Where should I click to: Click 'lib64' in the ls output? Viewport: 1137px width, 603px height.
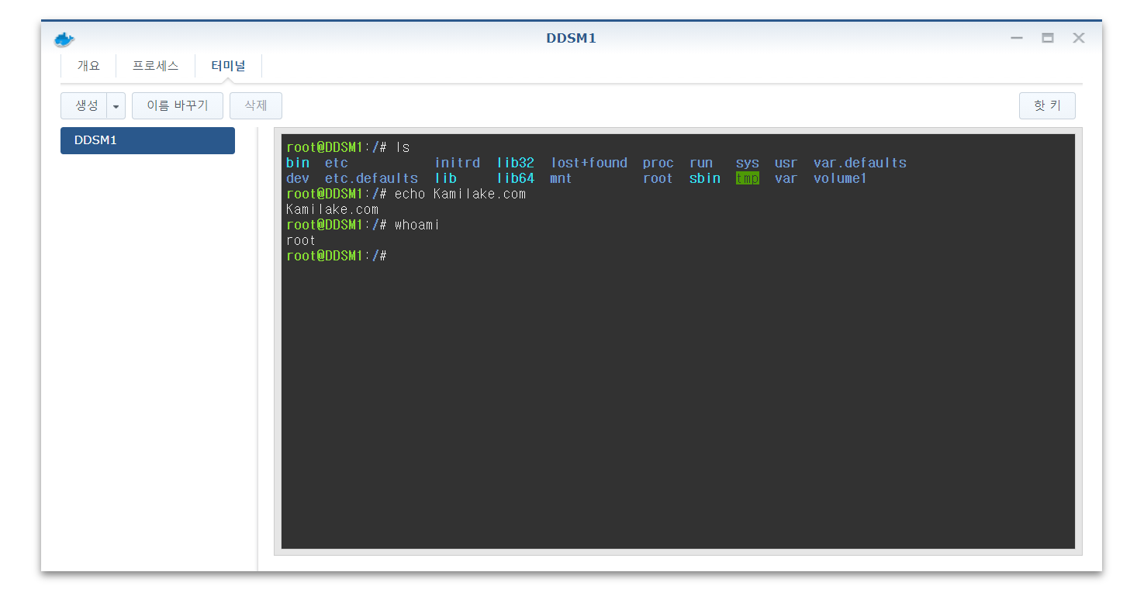pyautogui.click(x=516, y=178)
